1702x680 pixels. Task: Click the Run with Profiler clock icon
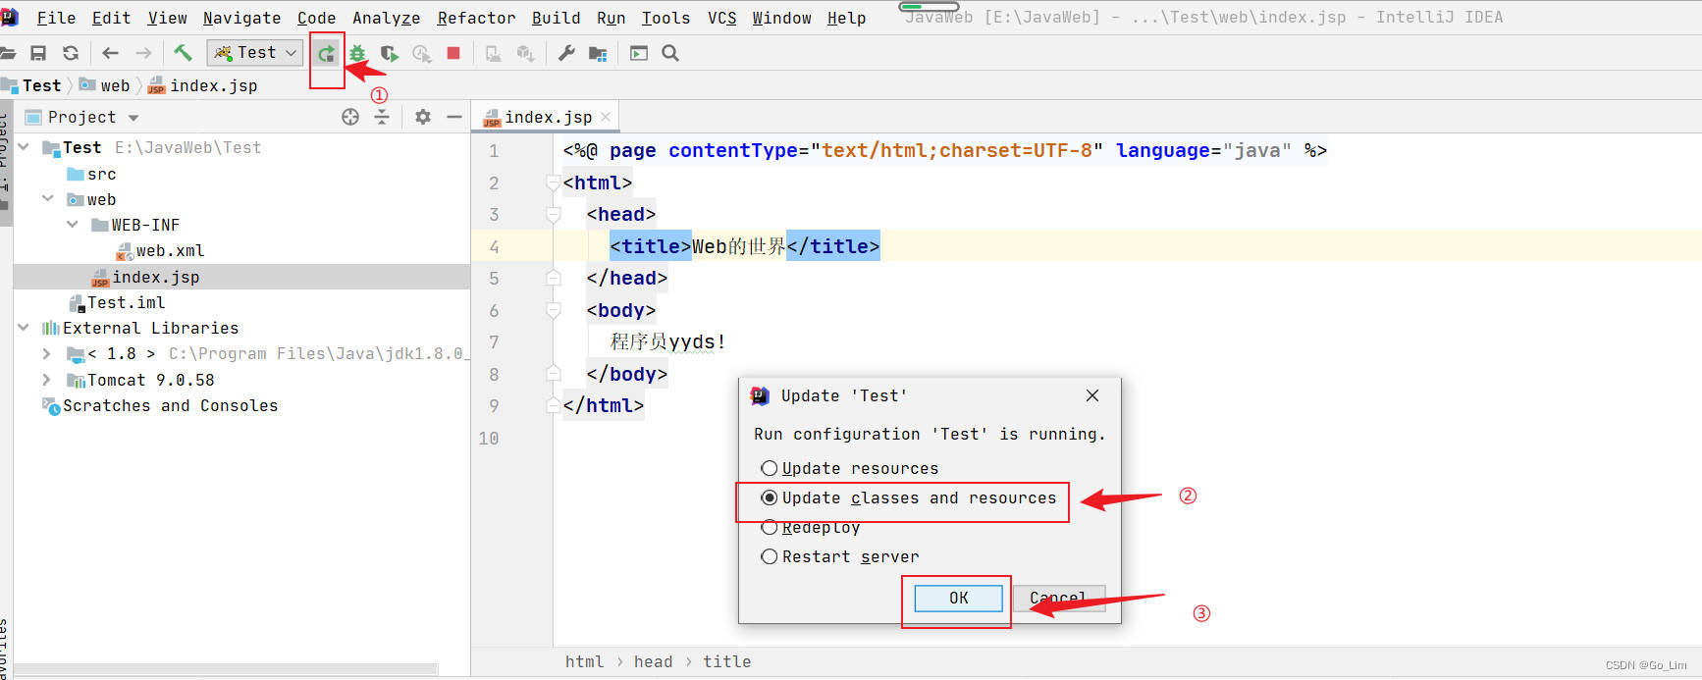421,53
